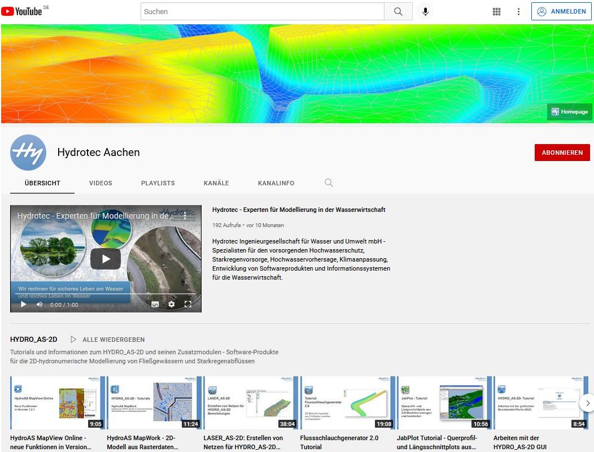594x452 pixels.
Task: Open the Kanalinfo tab
Action: pos(276,183)
